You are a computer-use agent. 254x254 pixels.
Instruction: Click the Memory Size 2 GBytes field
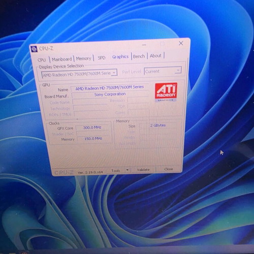[158, 125]
